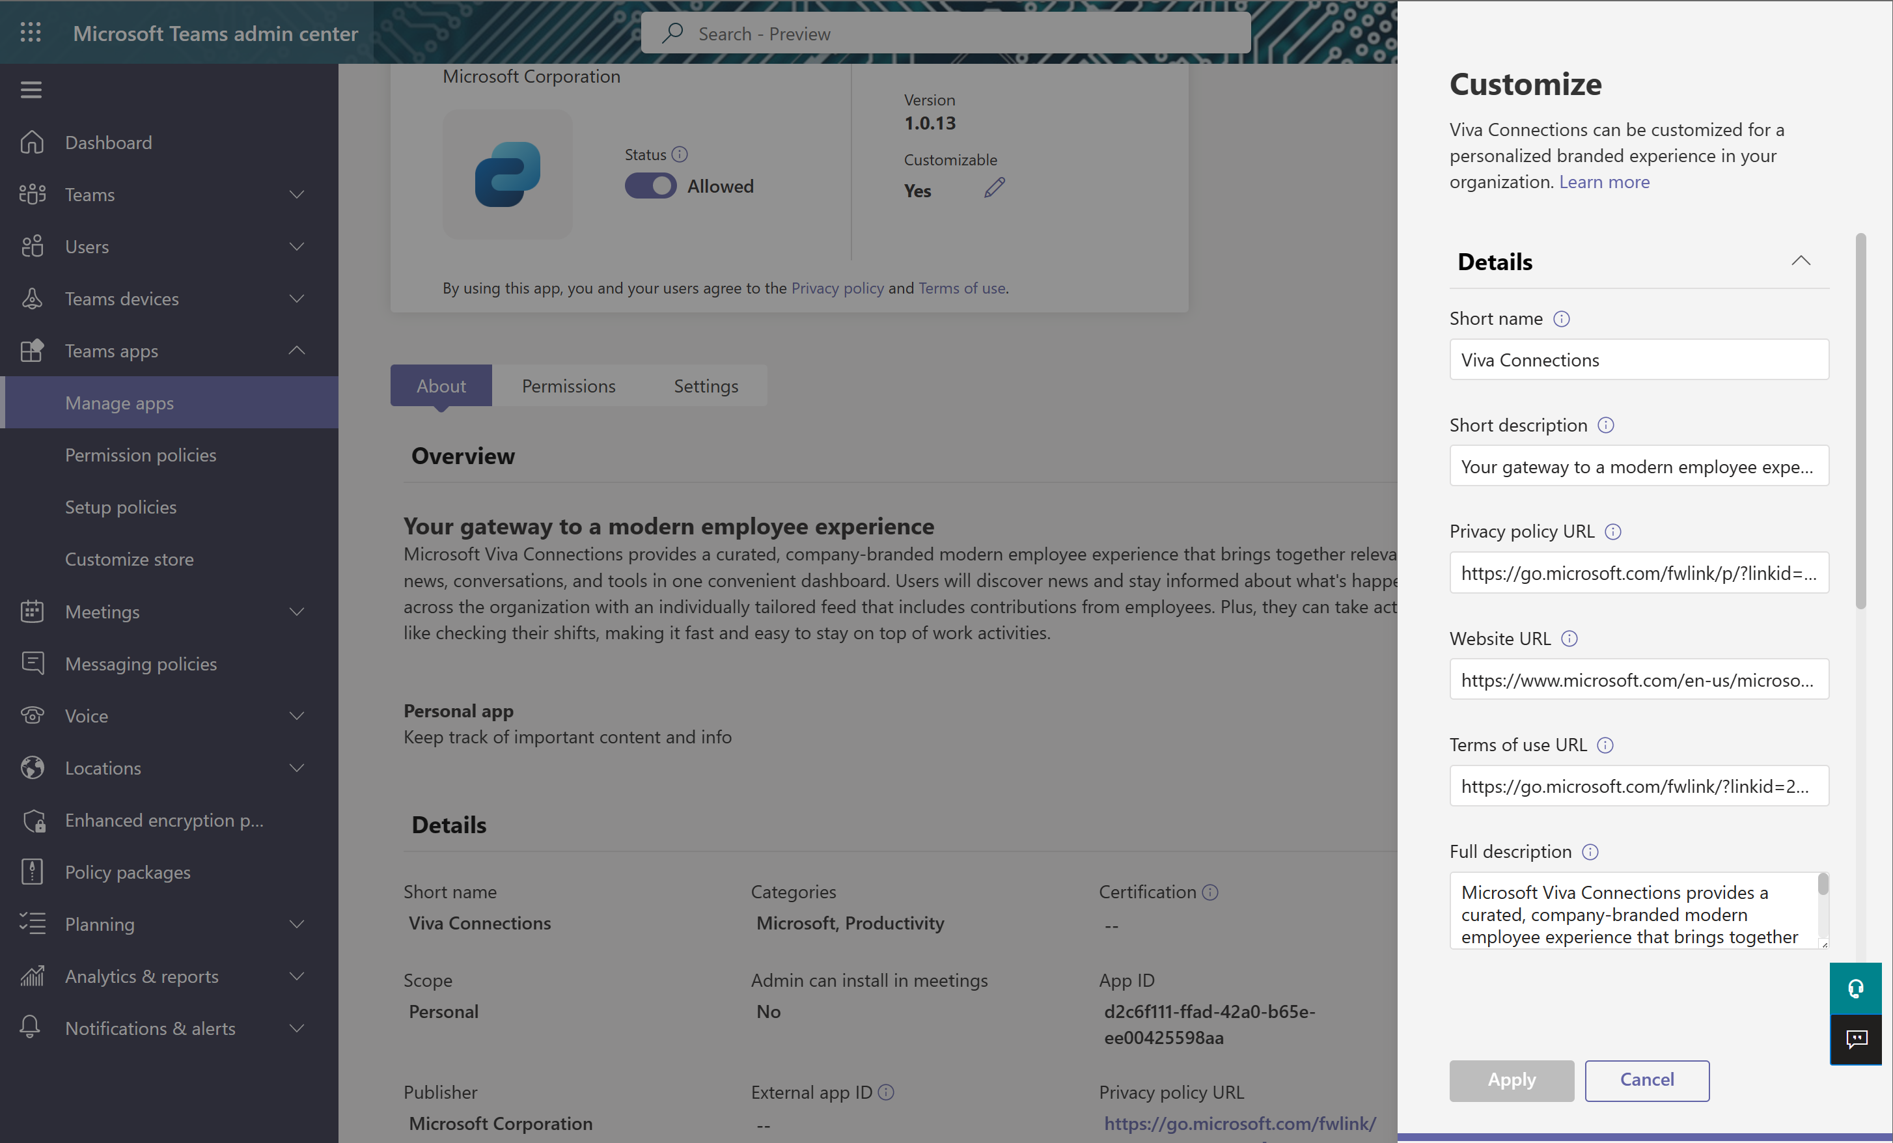Open the Short name info tooltip icon
This screenshot has width=1893, height=1143.
[x=1563, y=319]
